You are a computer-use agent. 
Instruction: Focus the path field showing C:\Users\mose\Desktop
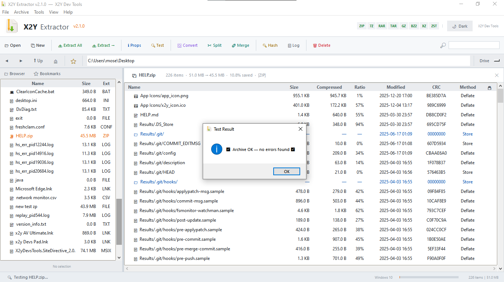(278, 61)
